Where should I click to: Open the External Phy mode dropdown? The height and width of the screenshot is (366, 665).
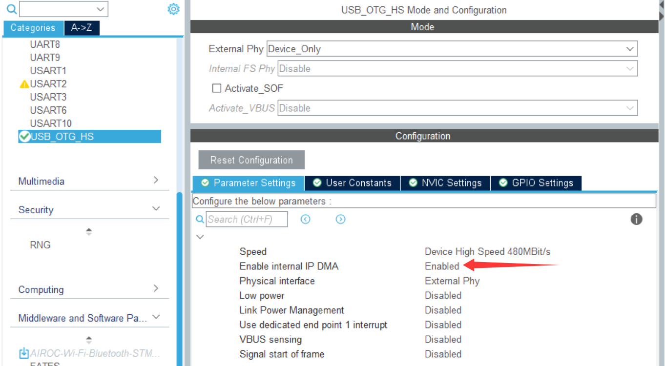click(x=452, y=49)
